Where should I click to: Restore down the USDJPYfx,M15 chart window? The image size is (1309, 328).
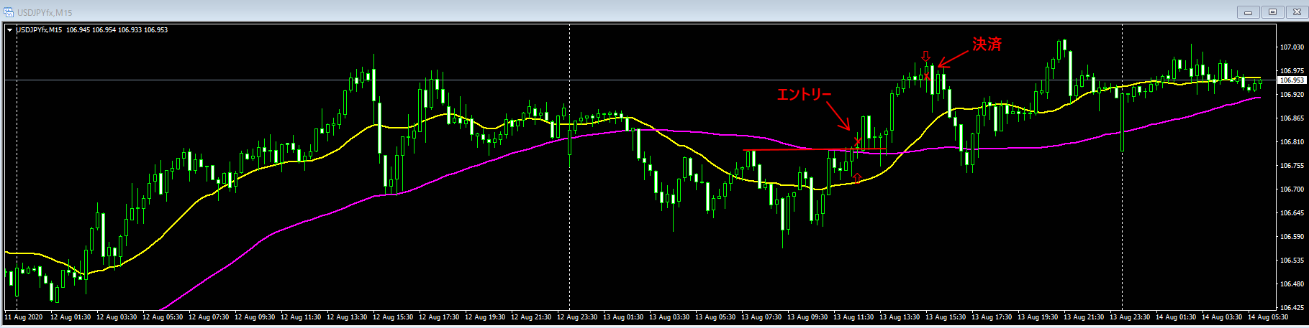[x=1272, y=12]
